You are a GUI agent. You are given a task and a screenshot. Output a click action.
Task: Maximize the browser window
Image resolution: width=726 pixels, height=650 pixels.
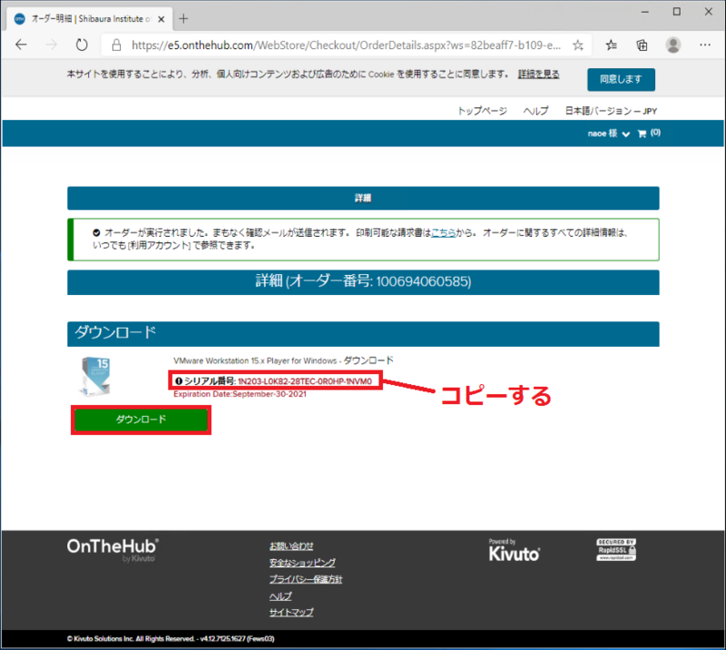676,12
